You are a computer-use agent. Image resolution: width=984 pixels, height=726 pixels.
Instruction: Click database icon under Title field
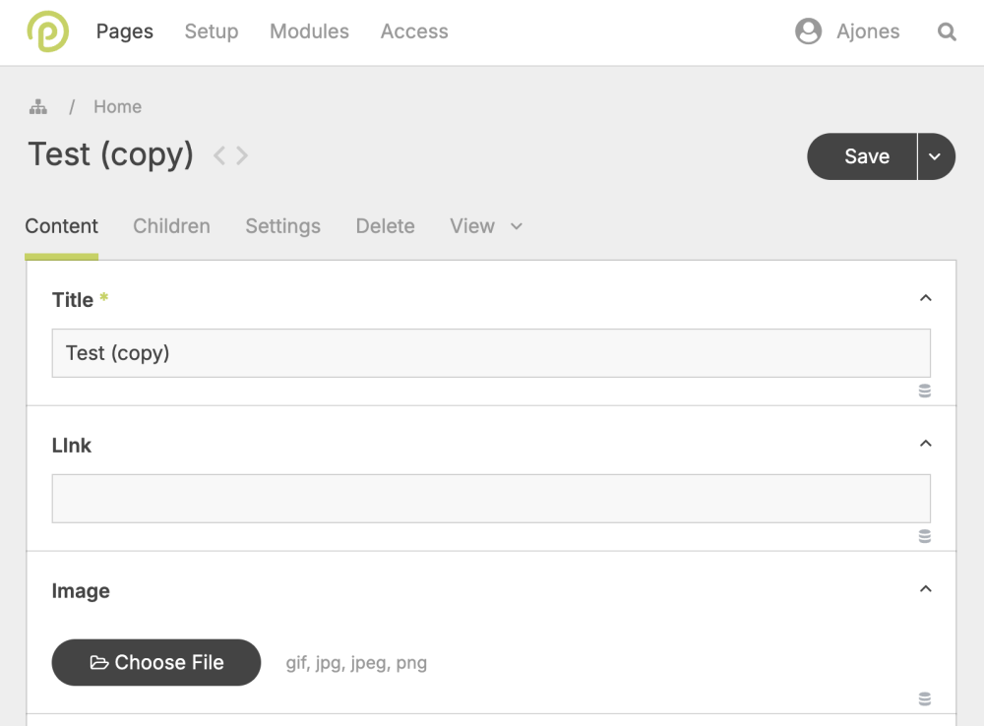point(924,391)
